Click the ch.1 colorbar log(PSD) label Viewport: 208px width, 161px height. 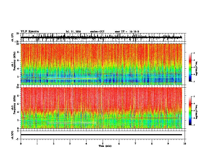tap(197, 69)
